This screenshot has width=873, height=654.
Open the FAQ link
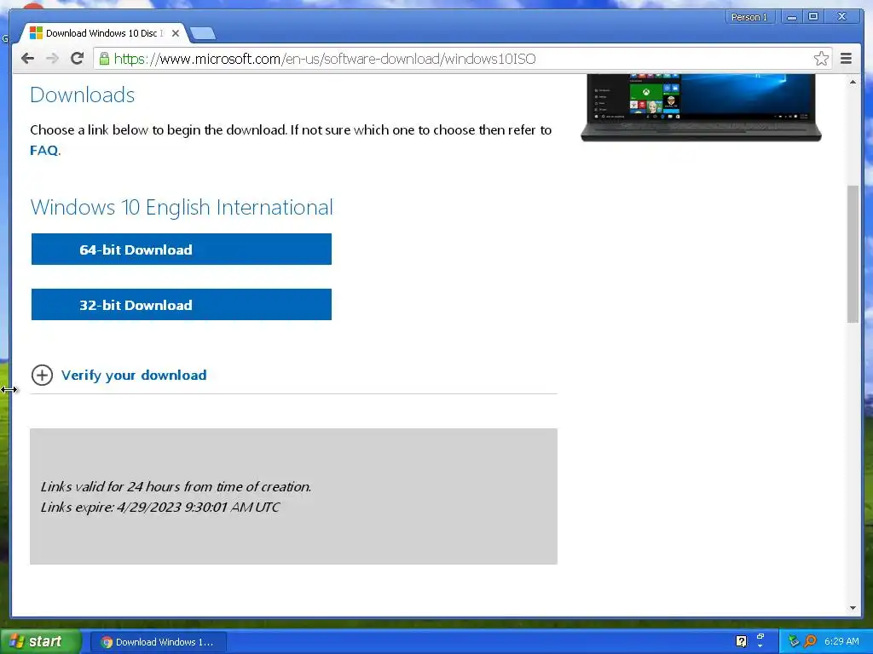tap(44, 150)
